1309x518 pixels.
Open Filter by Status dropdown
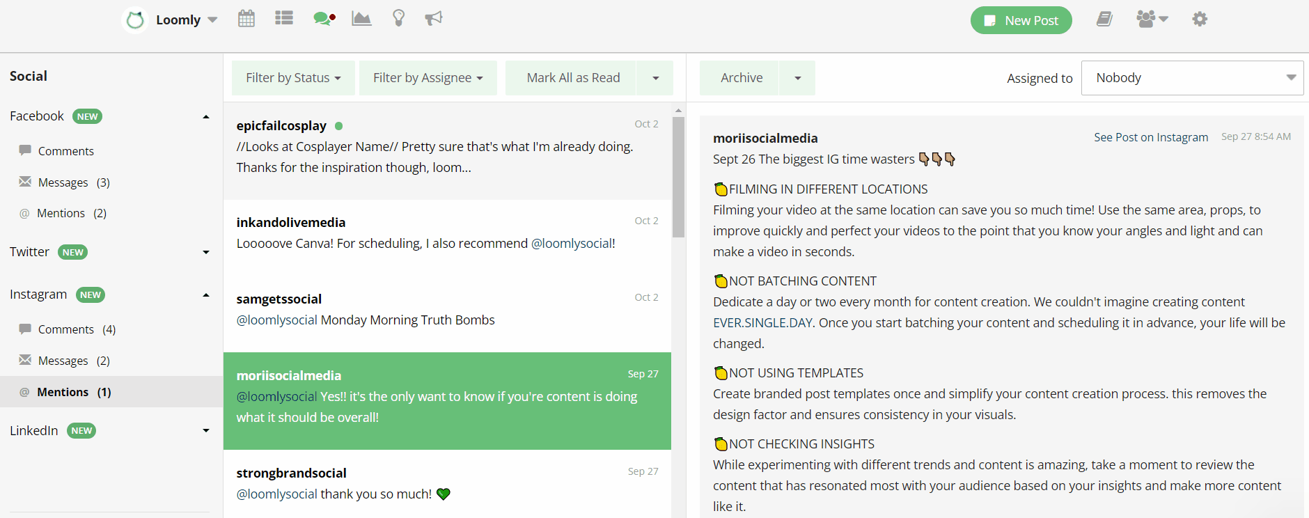click(x=293, y=78)
